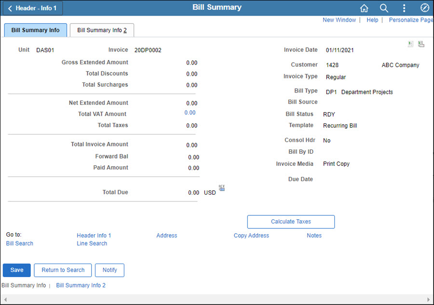Select the Bill Summary Info tab
The image size is (434, 305).
pos(35,30)
